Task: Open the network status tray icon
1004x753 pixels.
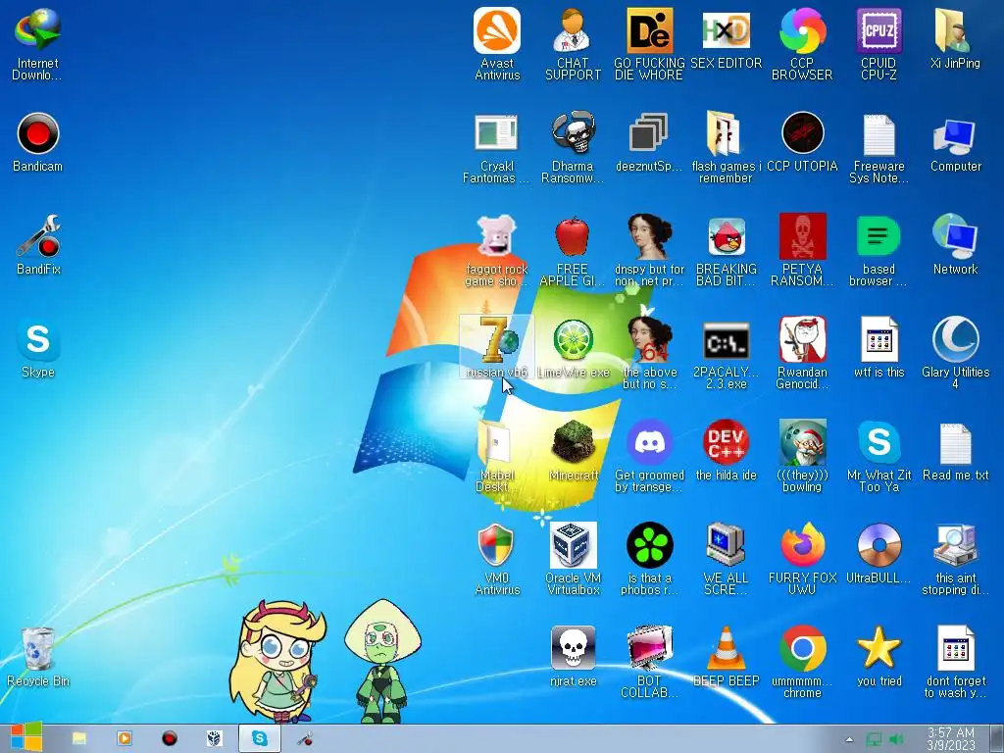Action: click(874, 739)
